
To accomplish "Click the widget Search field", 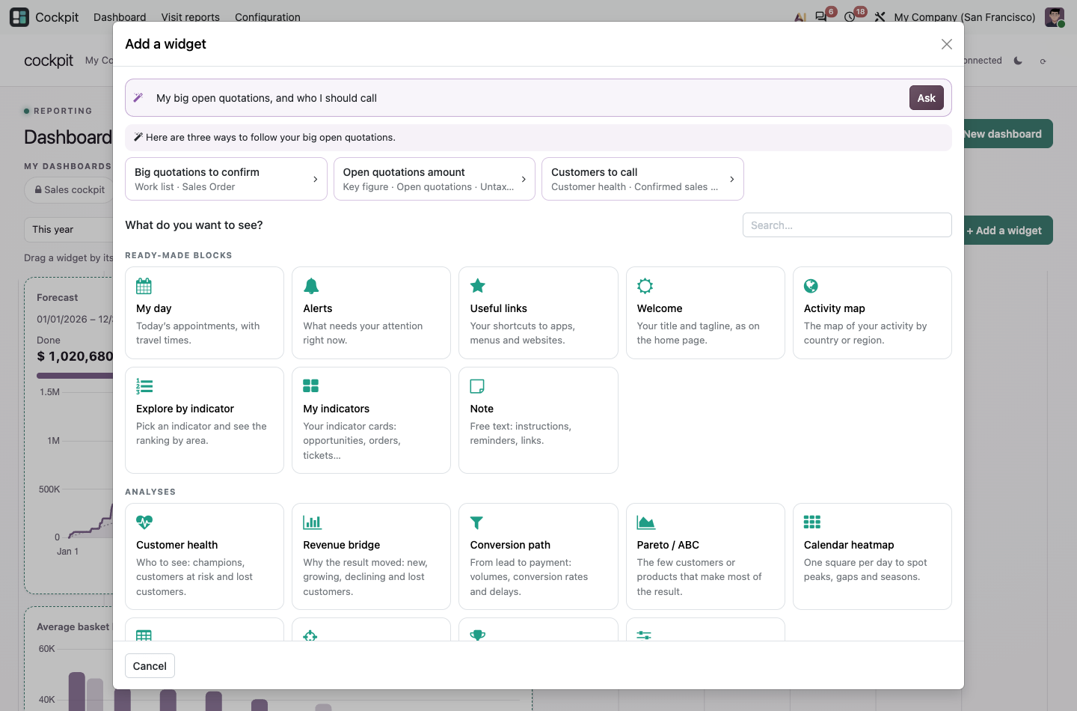I will (x=847, y=225).
